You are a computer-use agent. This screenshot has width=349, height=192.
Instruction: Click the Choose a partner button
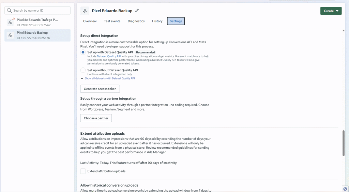point(96,118)
